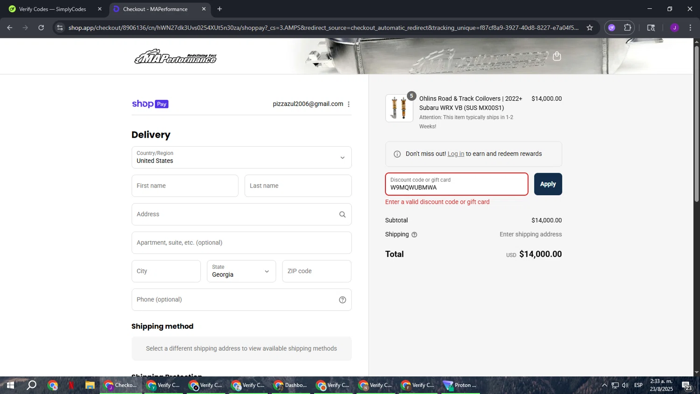This screenshot has width=700, height=394.
Task: Open account options menu beside the email
Action: (349, 104)
